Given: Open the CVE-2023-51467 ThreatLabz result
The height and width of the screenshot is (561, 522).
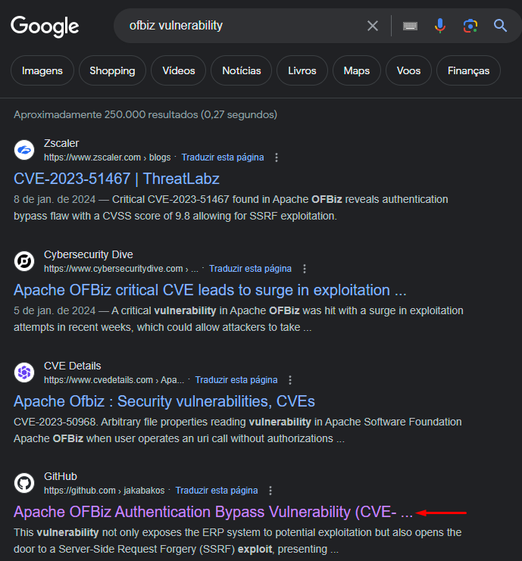Looking at the screenshot, I should (x=117, y=179).
